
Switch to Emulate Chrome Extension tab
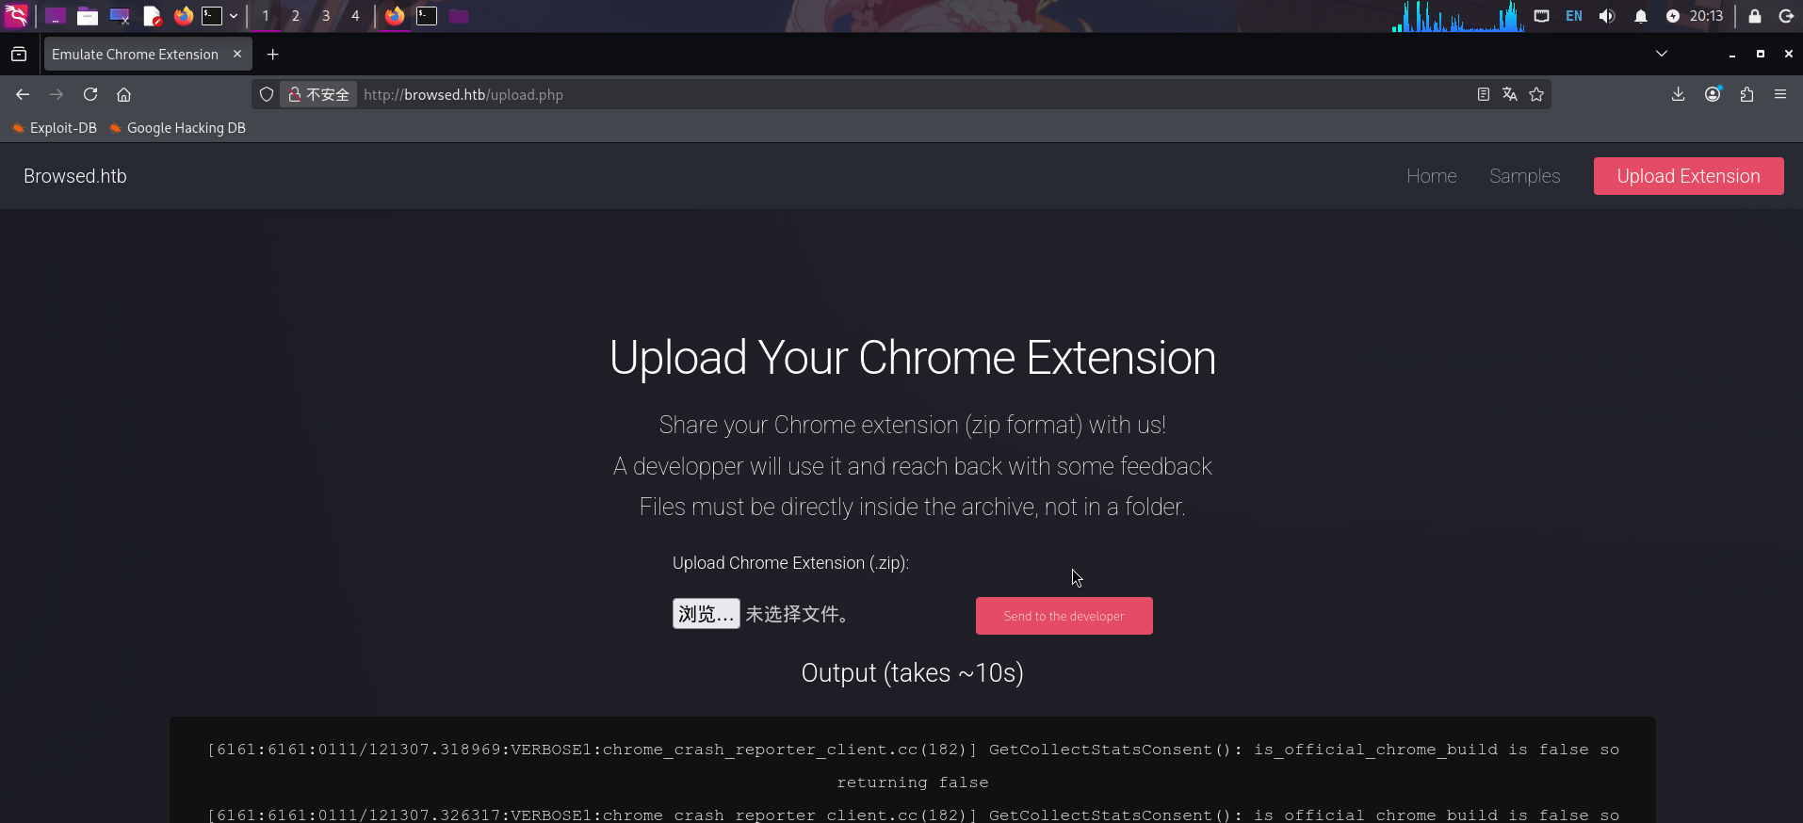pyautogui.click(x=135, y=55)
